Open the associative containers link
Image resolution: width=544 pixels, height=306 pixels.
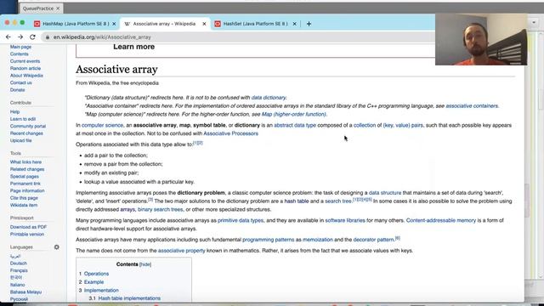[472, 105]
